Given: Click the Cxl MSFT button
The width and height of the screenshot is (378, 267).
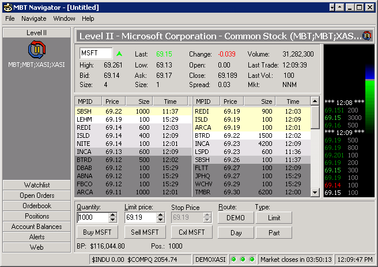Looking at the screenshot, I should (x=192, y=232).
